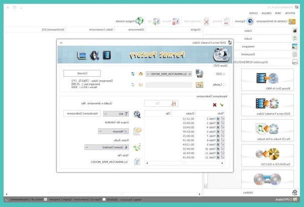The image size is (304, 207).
Task: Select the Cartella radio button
Action: pyautogui.click(x=224, y=85)
